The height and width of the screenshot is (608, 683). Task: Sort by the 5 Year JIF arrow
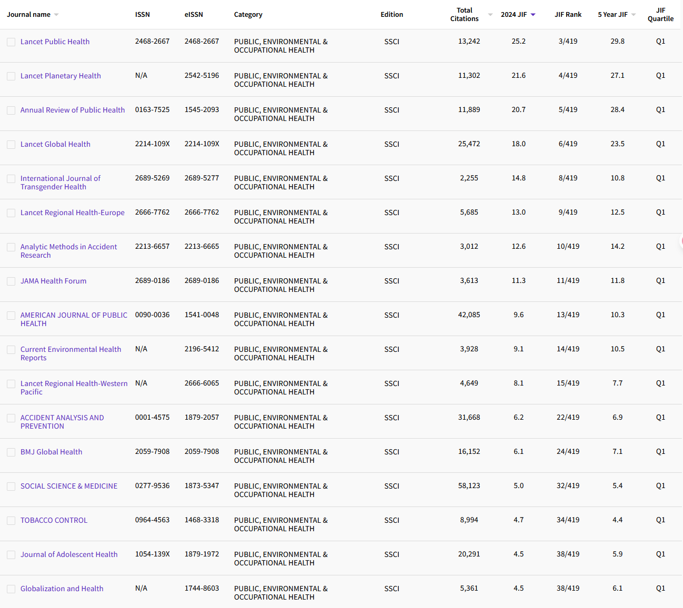632,14
